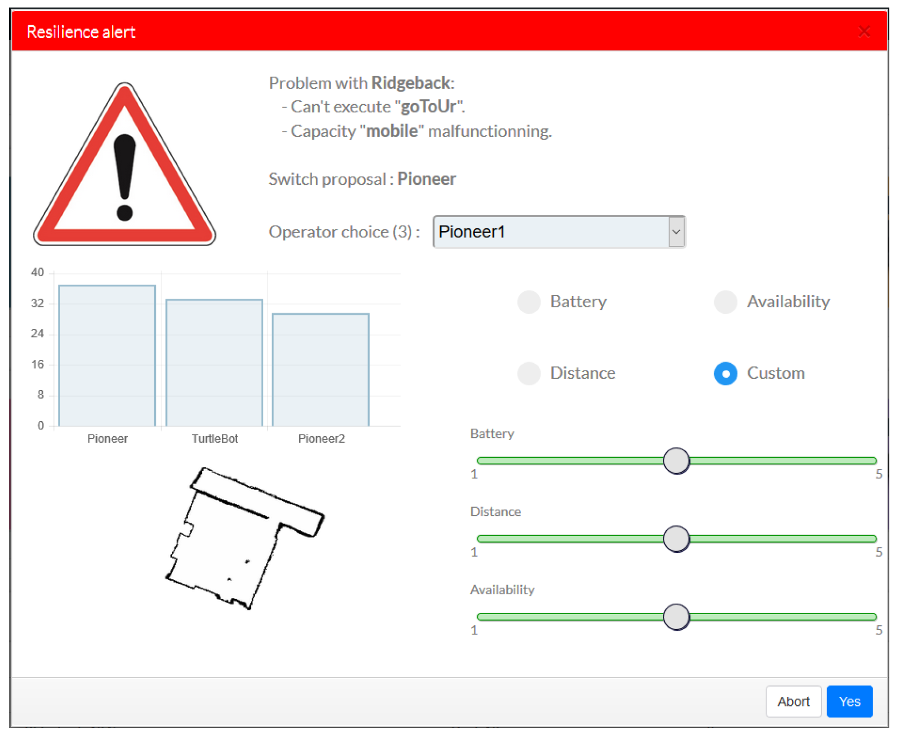Select the Custom radio option
This screenshot has height=736, width=899.
tap(725, 373)
